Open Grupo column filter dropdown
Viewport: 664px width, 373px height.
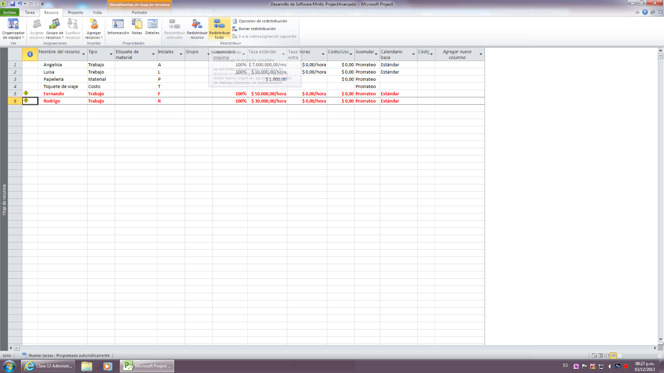(209, 54)
